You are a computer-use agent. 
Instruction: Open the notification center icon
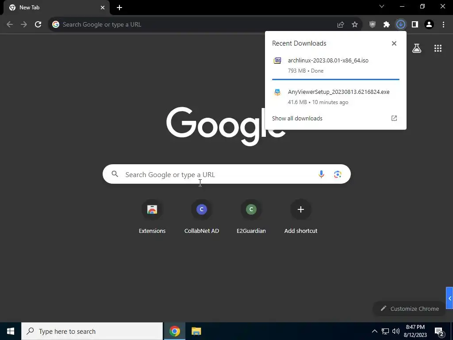(x=439, y=332)
